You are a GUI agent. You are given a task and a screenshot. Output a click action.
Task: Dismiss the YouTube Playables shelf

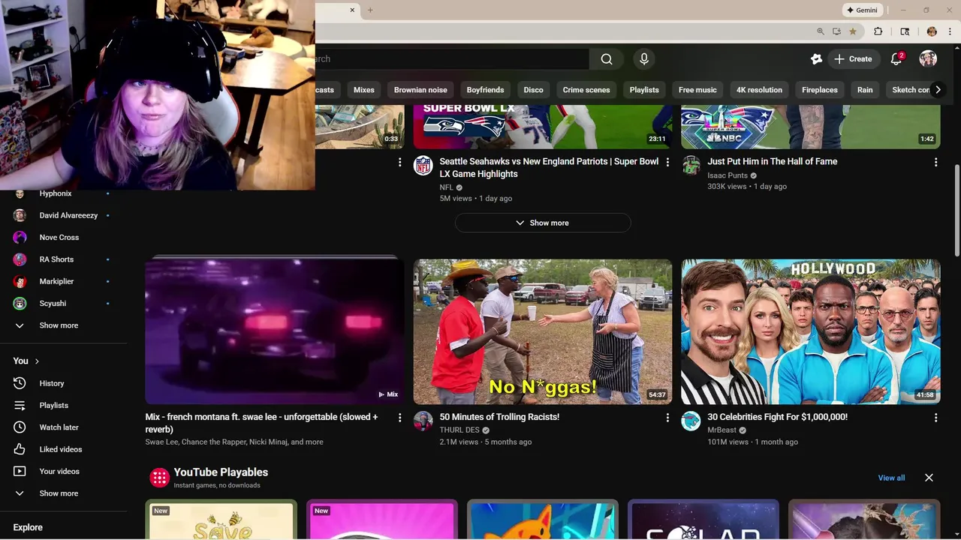[x=929, y=478]
